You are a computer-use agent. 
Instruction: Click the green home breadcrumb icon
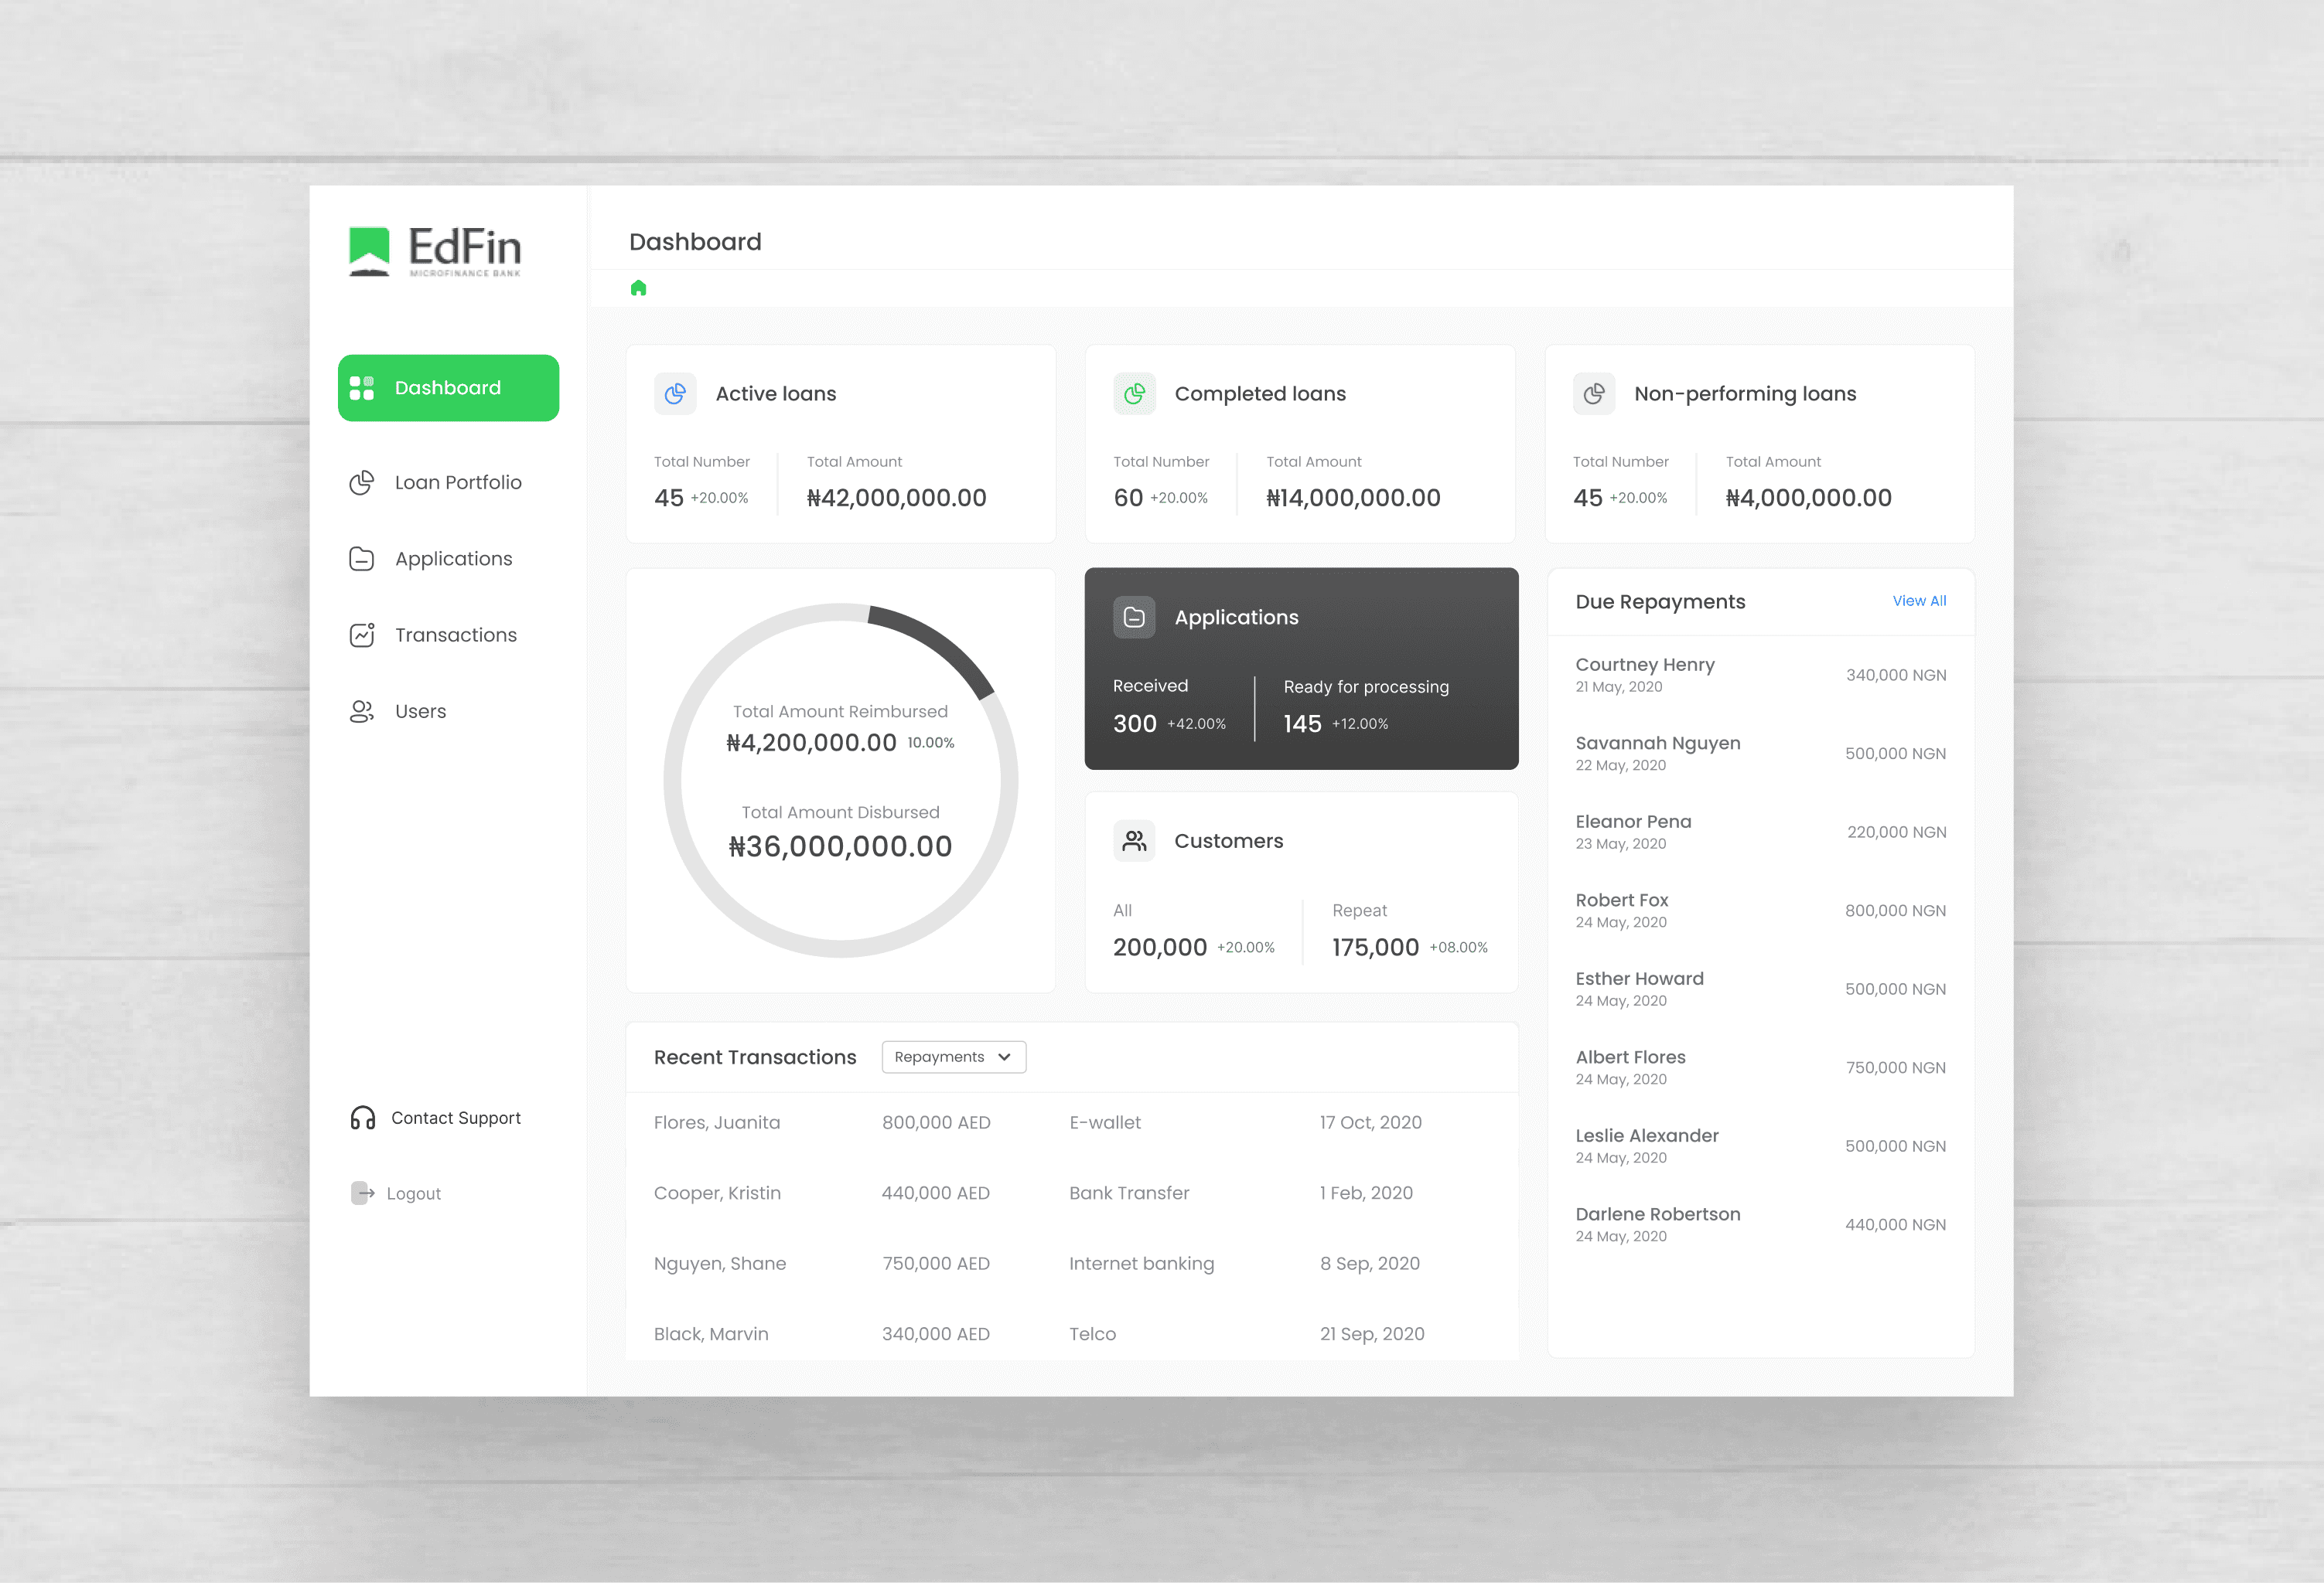coord(638,289)
